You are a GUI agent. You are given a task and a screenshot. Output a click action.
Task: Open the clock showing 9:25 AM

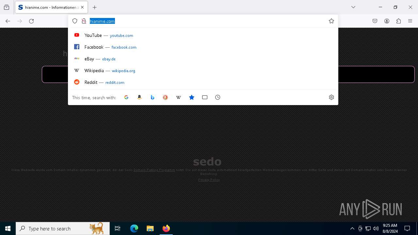390,228
